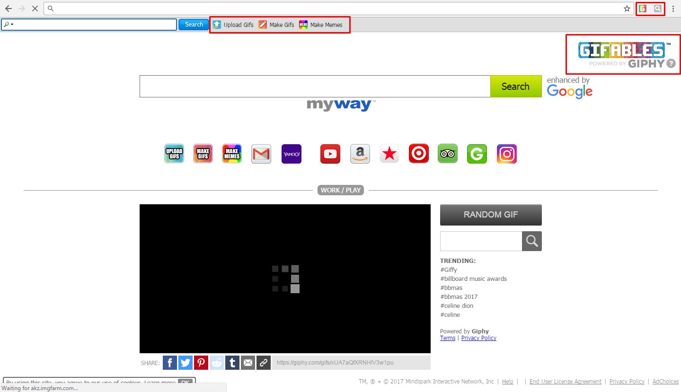Focus the GIF search input field
681x392 pixels.
click(481, 241)
